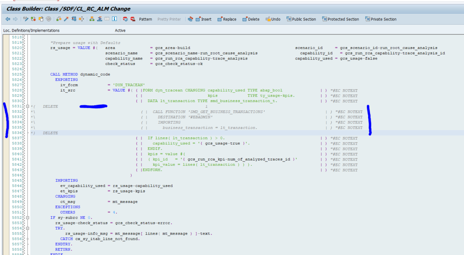Click et_kpis = rs_usage-kpis line

103,191
